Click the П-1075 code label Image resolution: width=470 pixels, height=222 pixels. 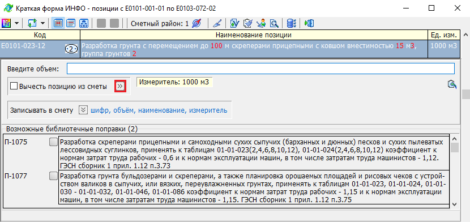coord(16,142)
